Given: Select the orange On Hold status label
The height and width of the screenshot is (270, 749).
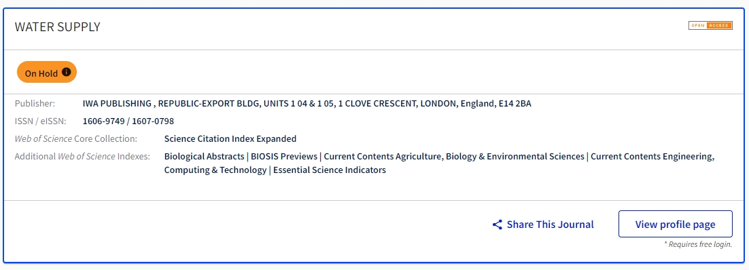Looking at the screenshot, I should click(x=47, y=73).
